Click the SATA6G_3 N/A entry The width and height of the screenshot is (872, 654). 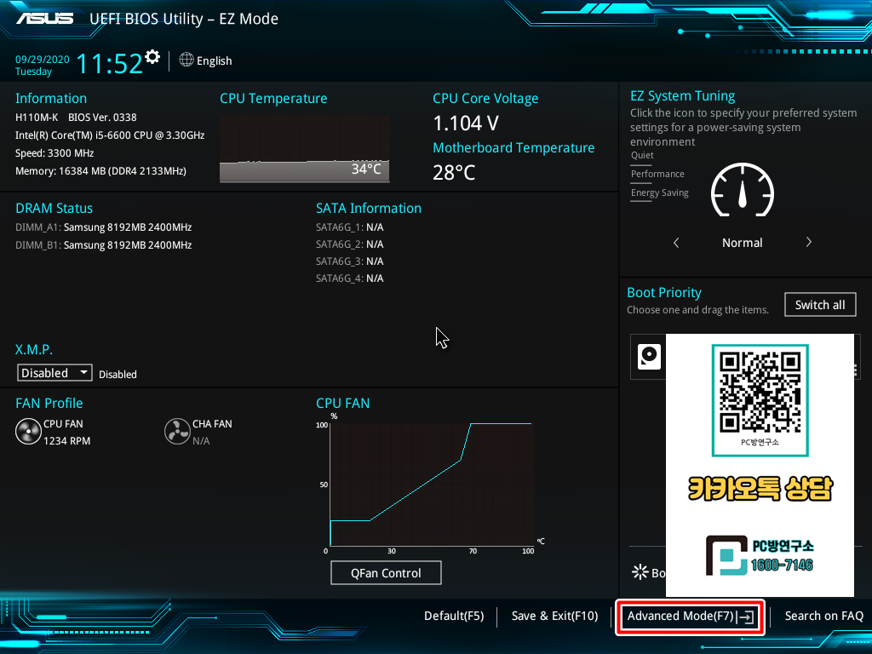[350, 261]
